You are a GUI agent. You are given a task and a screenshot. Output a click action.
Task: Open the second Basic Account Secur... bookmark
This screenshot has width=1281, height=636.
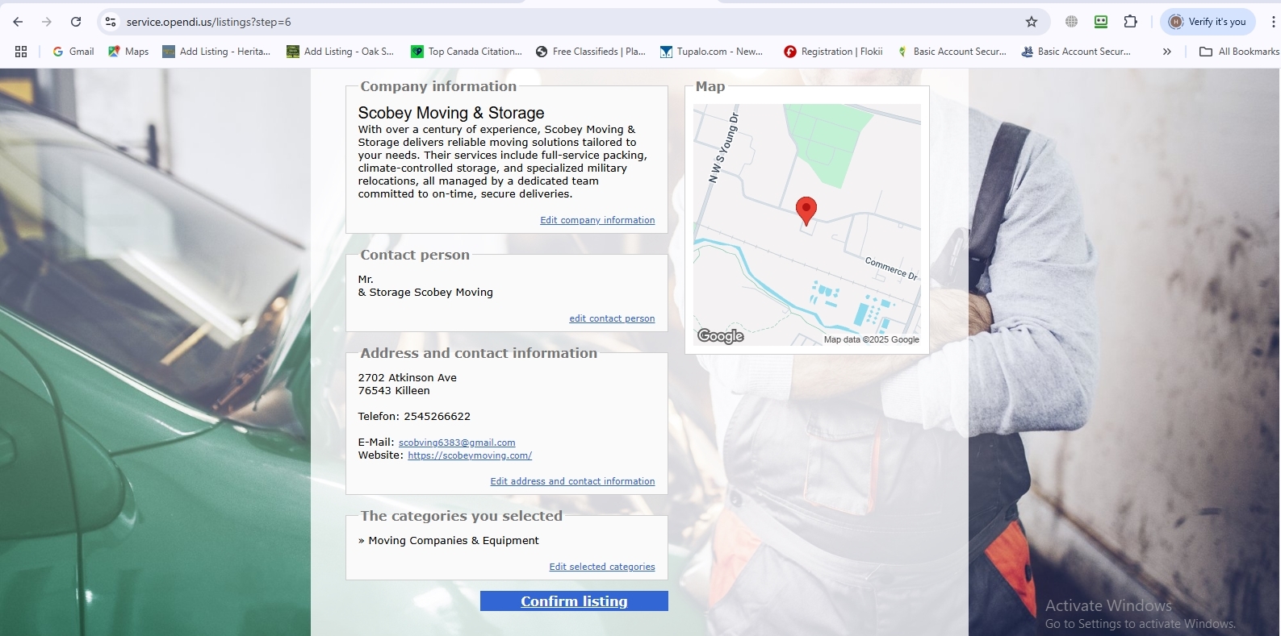(1076, 52)
